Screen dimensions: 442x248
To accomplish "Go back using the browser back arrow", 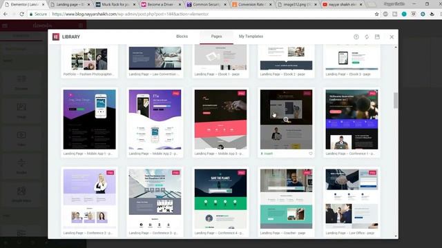I will (6, 14).
